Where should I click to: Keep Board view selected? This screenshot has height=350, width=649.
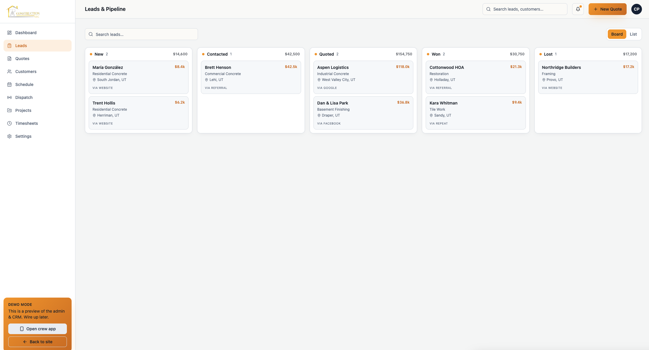pyautogui.click(x=617, y=34)
